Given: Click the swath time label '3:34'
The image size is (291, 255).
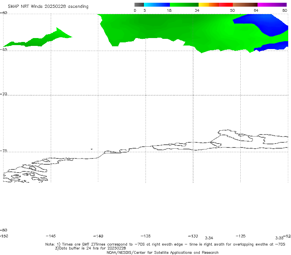Looking at the screenshot, I should tap(209, 238).
